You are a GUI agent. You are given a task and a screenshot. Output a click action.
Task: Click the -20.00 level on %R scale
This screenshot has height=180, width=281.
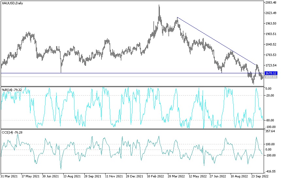270,96
